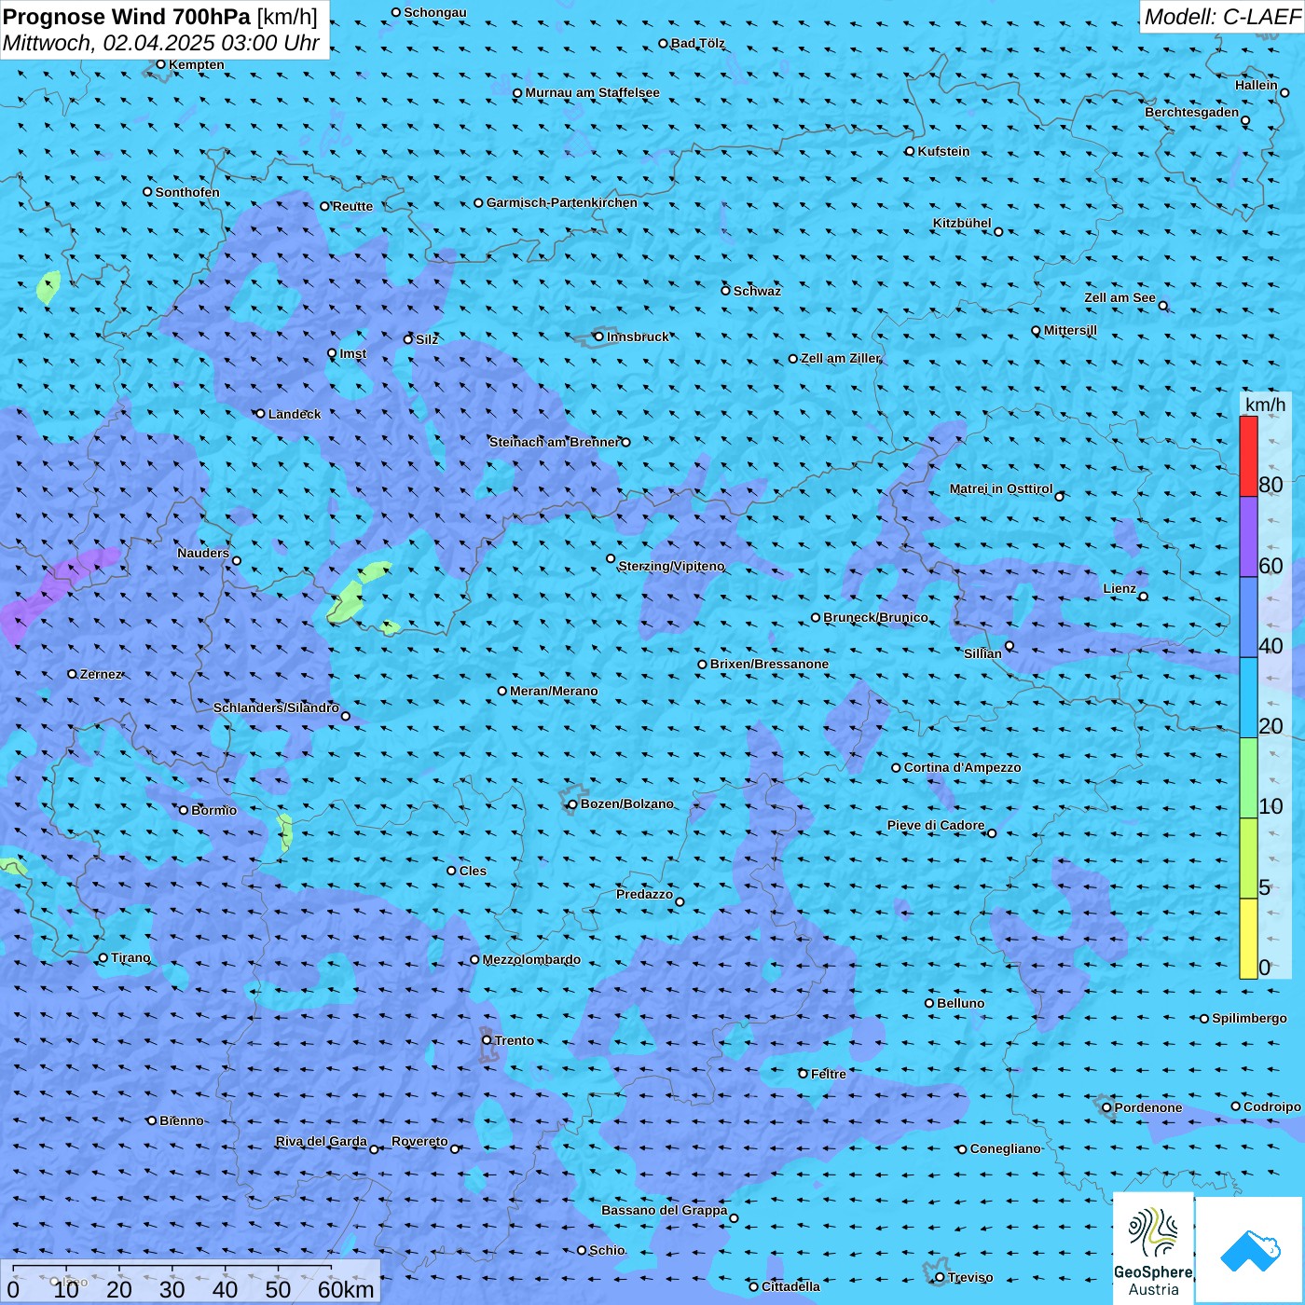The image size is (1305, 1305).
Task: Click the Tirano location dot
Action: [x=103, y=958]
